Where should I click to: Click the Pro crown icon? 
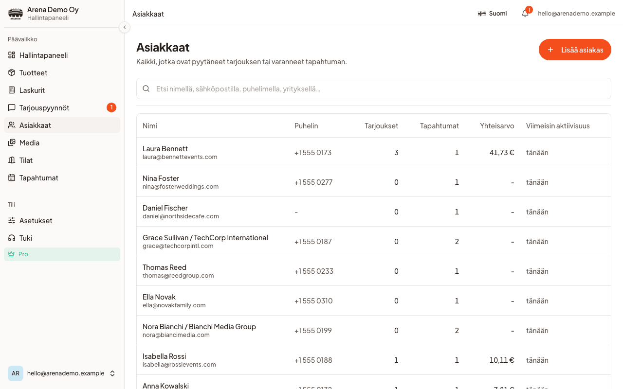click(12, 254)
